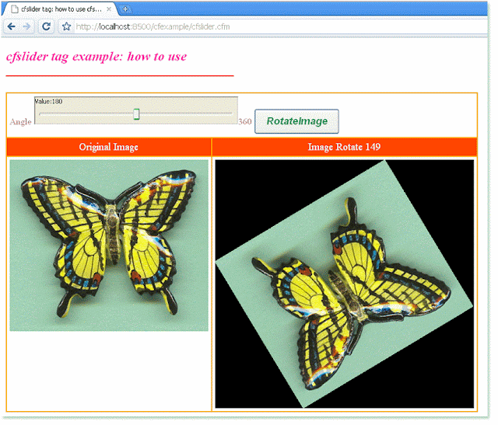Click the Angle slider thumb handle

(138, 116)
